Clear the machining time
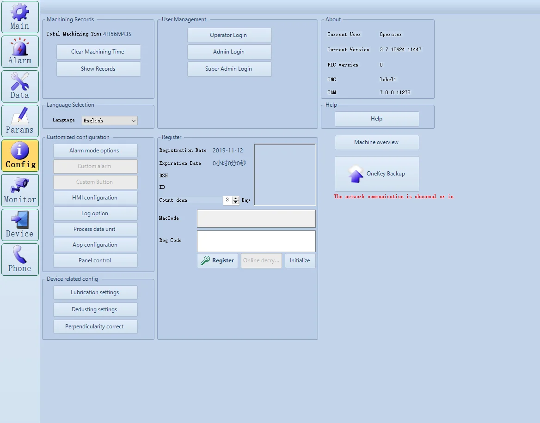Viewport: 540px width, 423px height. coord(98,52)
